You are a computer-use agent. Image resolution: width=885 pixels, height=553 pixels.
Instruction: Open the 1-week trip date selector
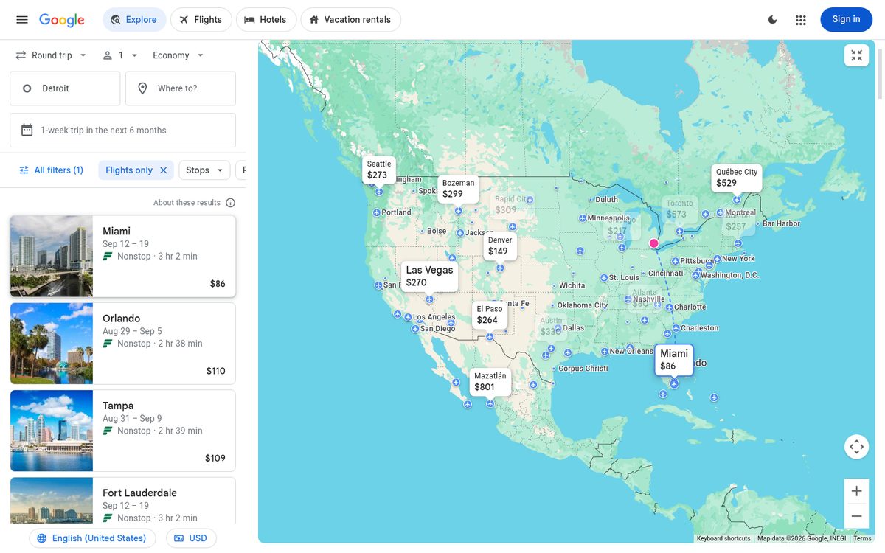pyautogui.click(x=123, y=131)
